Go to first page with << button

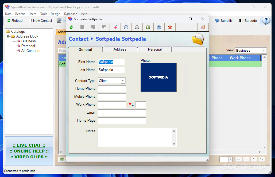coord(239,159)
